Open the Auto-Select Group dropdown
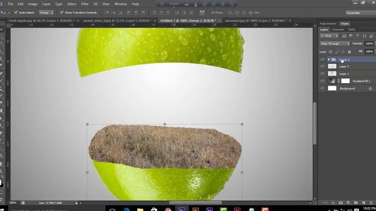The width and height of the screenshot is (376, 211). [x=46, y=12]
